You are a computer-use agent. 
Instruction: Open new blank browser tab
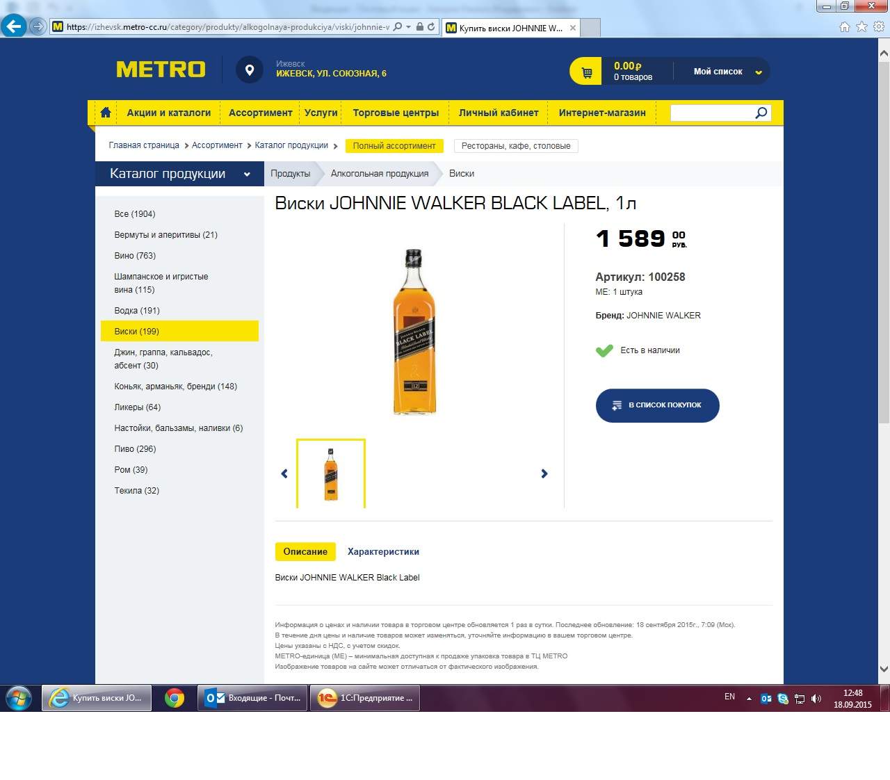pyautogui.click(x=590, y=28)
